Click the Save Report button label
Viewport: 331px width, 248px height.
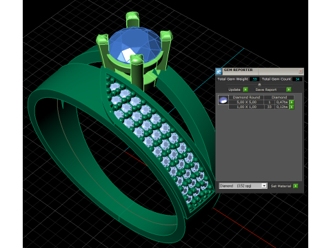[266, 90]
